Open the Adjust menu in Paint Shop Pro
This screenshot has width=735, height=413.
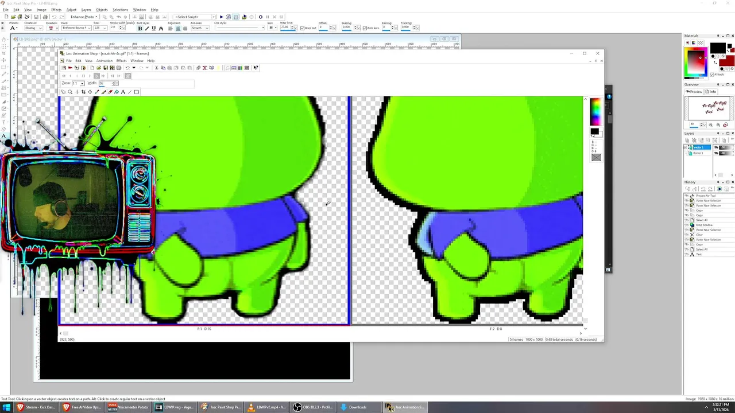click(x=71, y=10)
